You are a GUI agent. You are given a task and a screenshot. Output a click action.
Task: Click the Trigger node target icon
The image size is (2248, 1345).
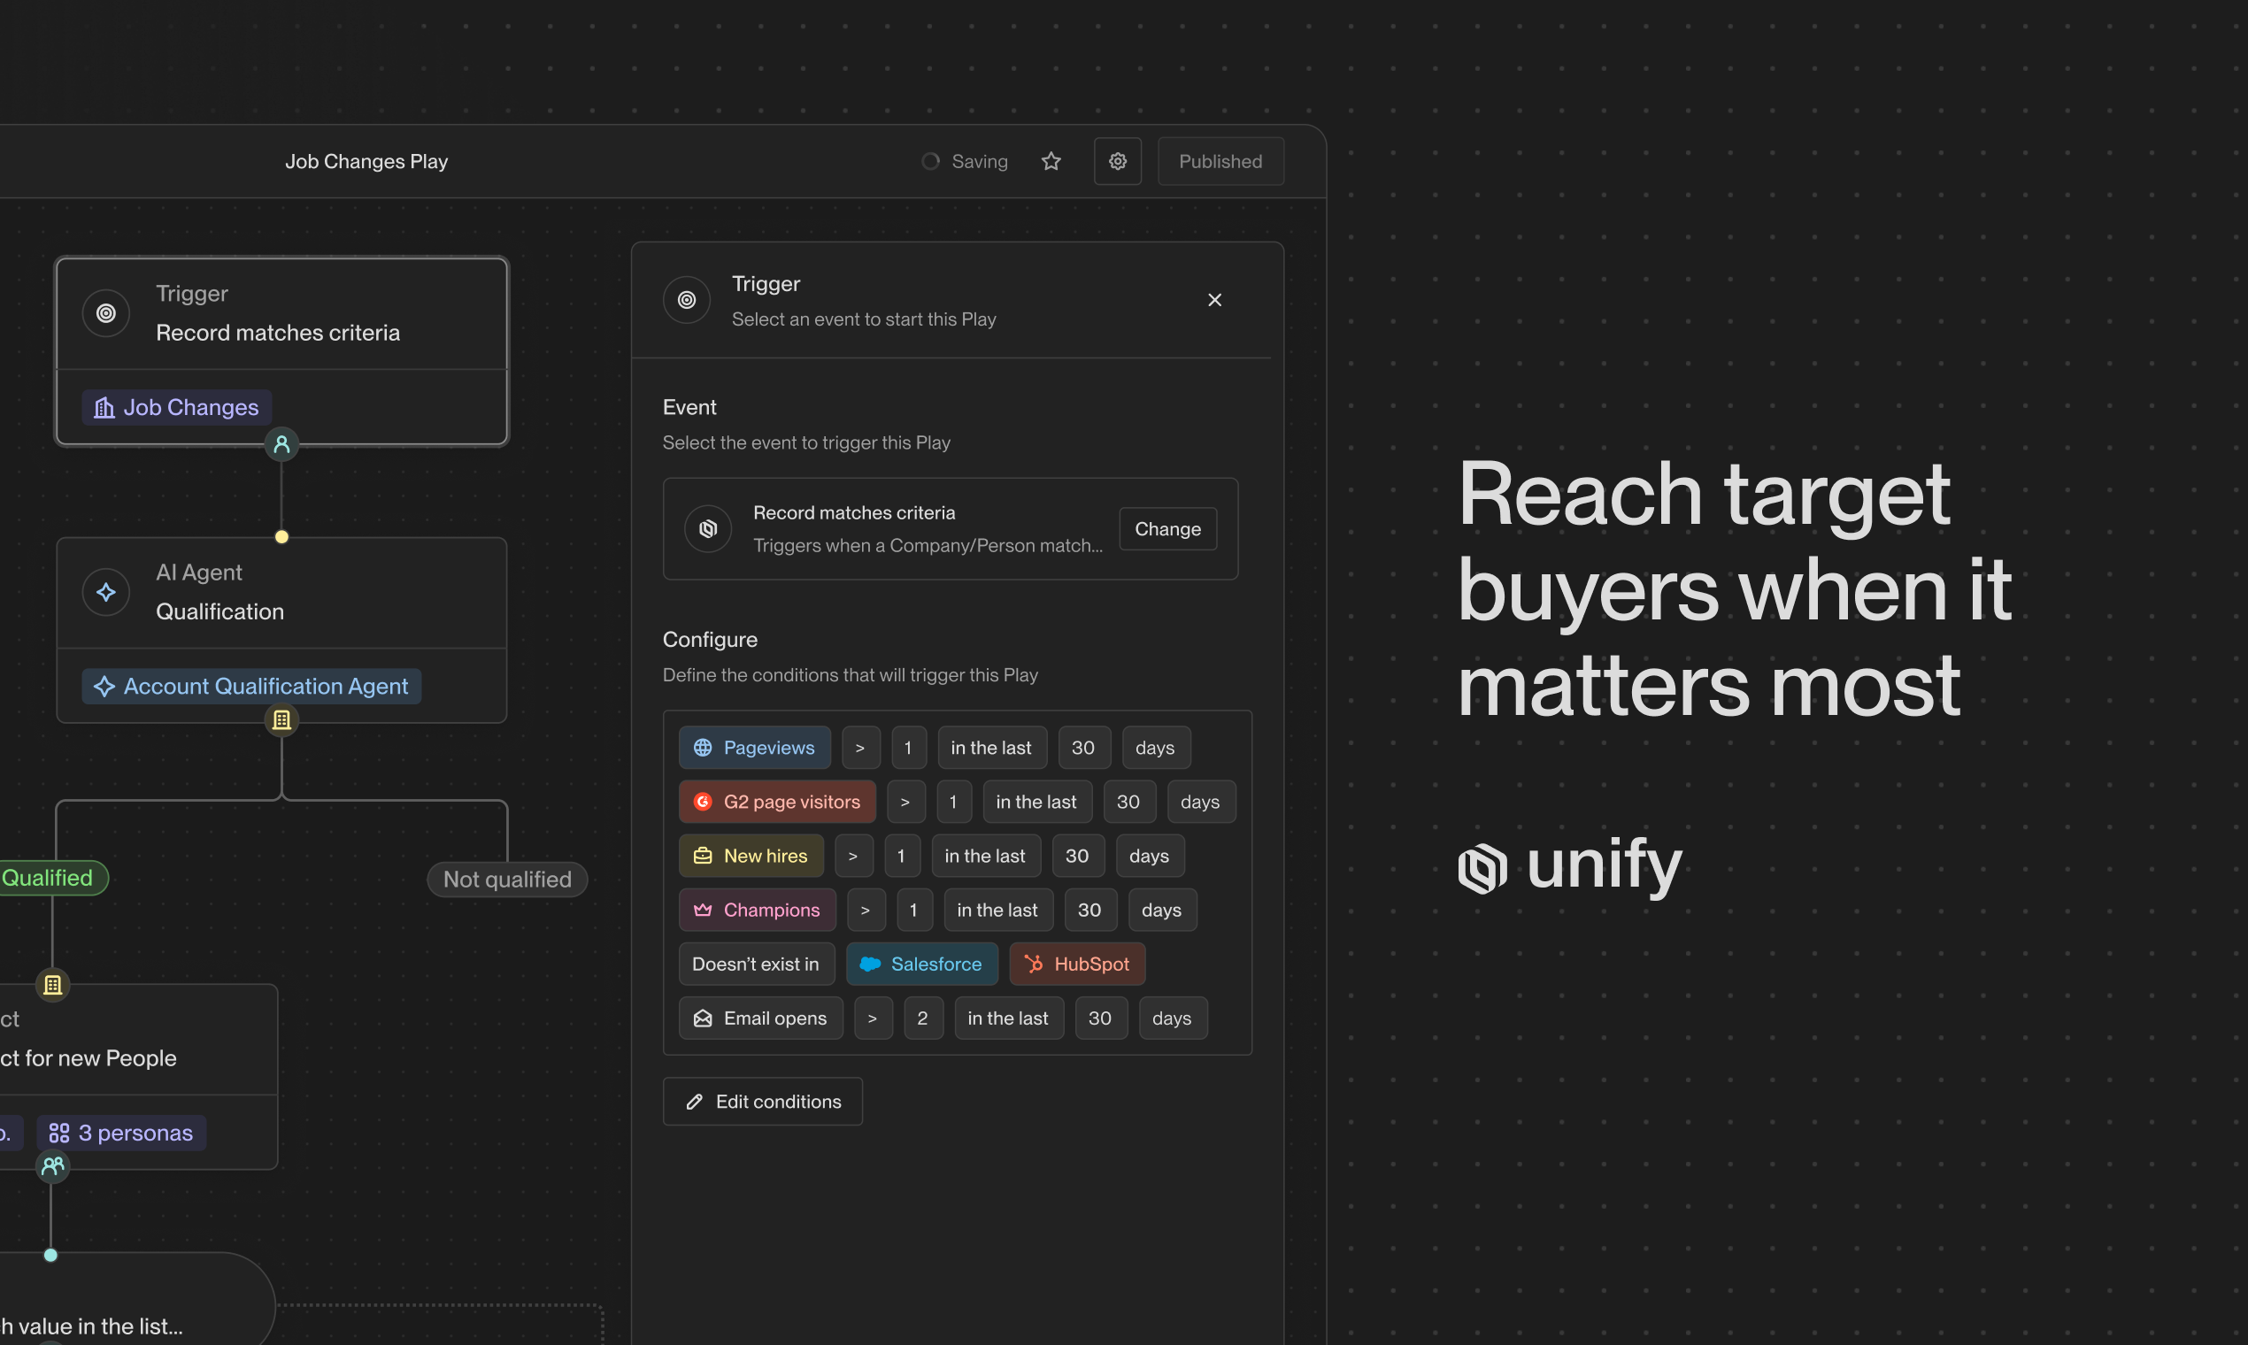(106, 313)
